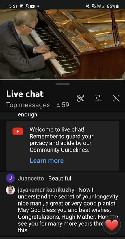Image resolution: width=125 pixels, height=239 pixels.
Task: Tap the muted sound status icon
Action: (88, 6)
